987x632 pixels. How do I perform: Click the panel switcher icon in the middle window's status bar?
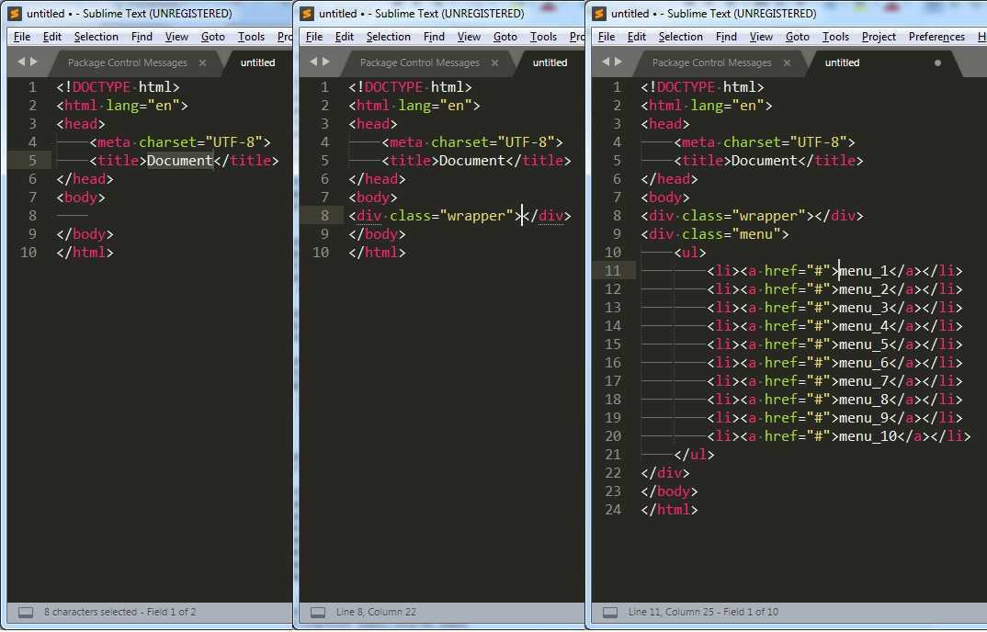[x=318, y=612]
